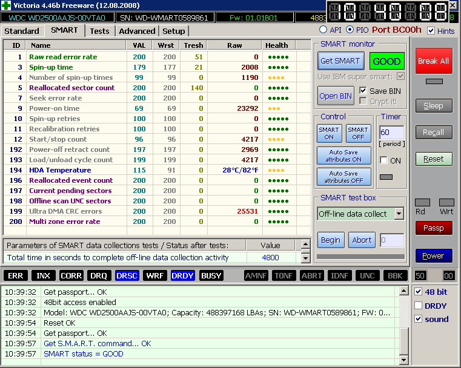Click the IDNF error indicator
Screen dimensions: 461x368
[x=340, y=275]
